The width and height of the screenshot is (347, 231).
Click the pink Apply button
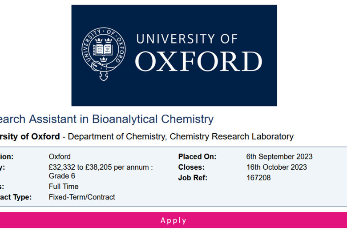[x=173, y=220]
